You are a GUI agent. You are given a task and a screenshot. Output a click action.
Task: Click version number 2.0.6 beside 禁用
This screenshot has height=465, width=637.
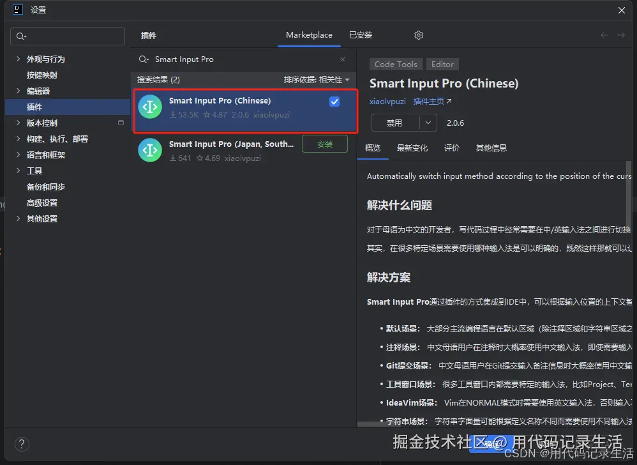(455, 123)
